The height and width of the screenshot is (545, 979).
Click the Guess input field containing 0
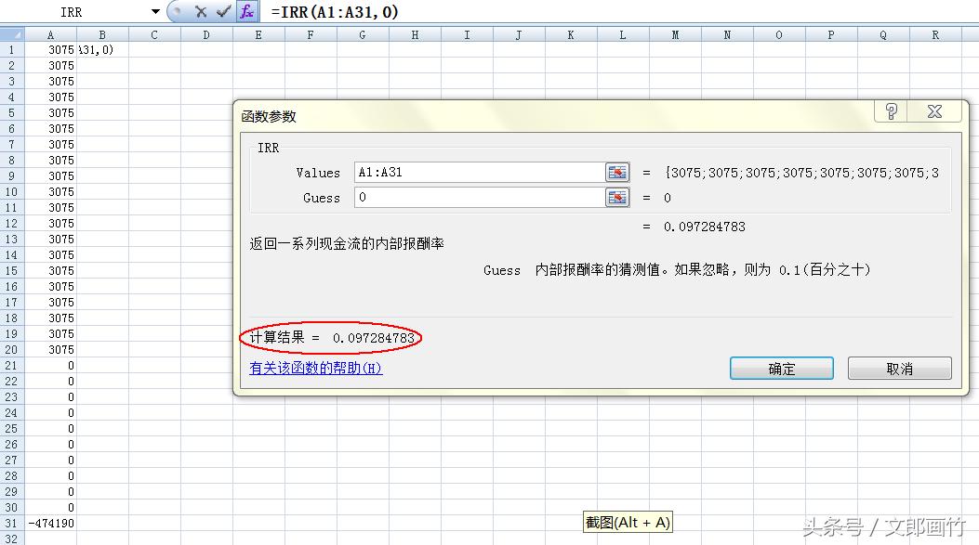click(478, 198)
